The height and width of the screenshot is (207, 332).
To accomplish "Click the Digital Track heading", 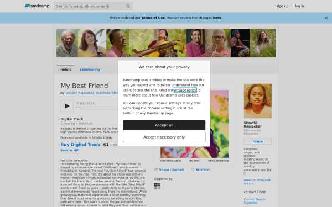I will (72, 119).
